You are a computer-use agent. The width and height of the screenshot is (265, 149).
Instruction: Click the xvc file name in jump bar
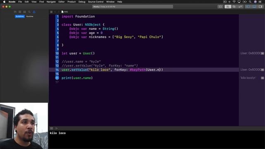[66, 12]
